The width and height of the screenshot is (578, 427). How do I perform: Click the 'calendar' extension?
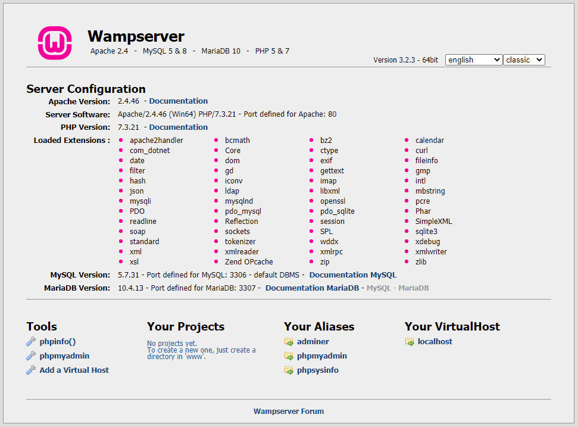click(x=430, y=141)
